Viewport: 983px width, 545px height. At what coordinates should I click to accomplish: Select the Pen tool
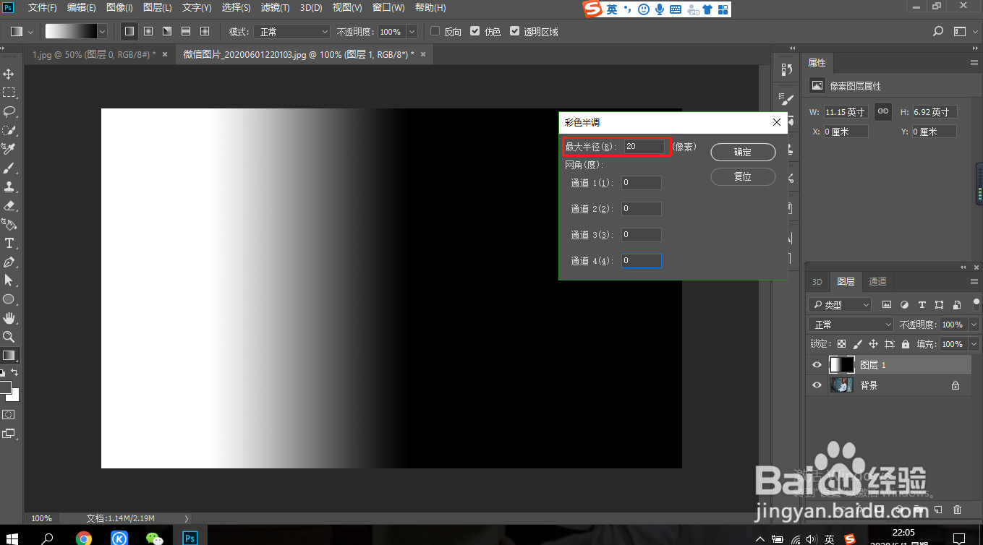tap(9, 262)
